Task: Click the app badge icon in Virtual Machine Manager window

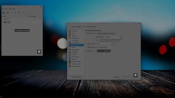Action: pos(39,52)
